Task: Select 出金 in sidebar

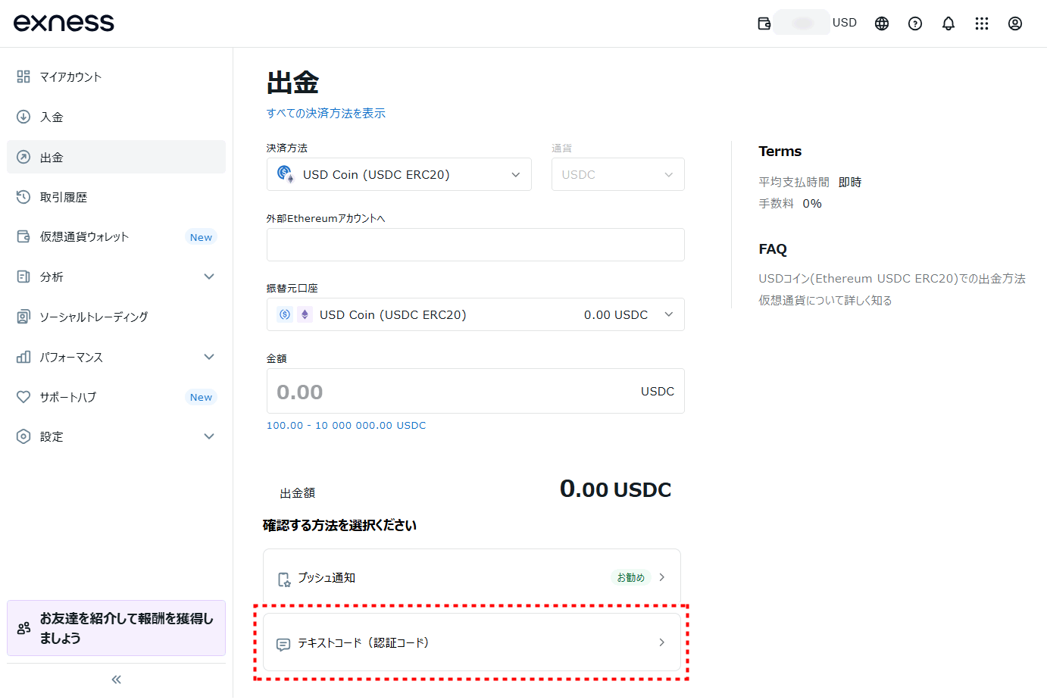Action: (116, 157)
